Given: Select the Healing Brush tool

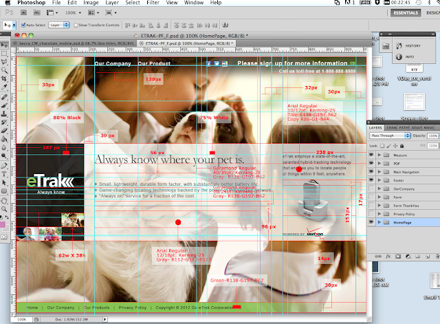Looking at the screenshot, I should 4,98.
